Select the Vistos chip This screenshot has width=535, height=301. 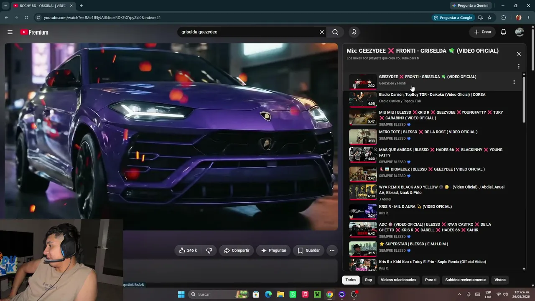point(500,280)
